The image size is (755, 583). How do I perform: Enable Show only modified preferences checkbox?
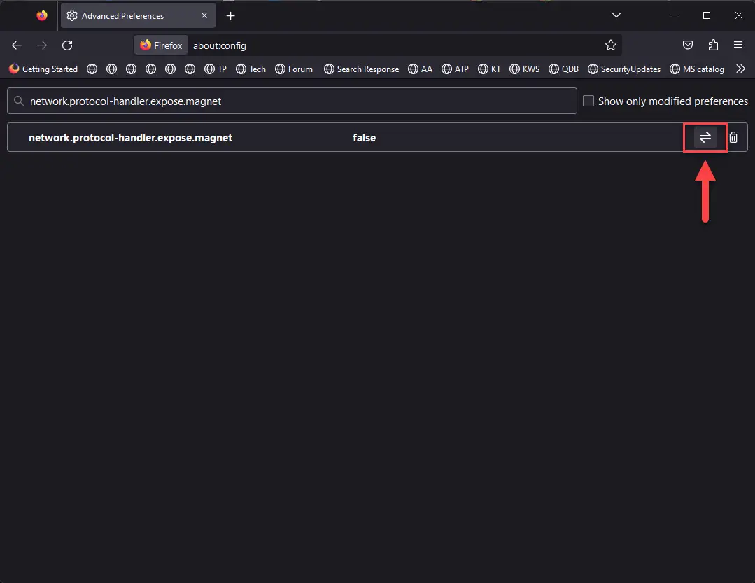(588, 101)
